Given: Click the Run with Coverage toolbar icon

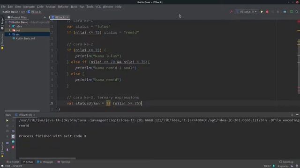Looking at the screenshot, I should click(272, 12).
